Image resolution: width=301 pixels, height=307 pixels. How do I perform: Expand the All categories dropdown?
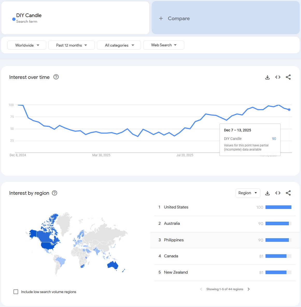119,45
